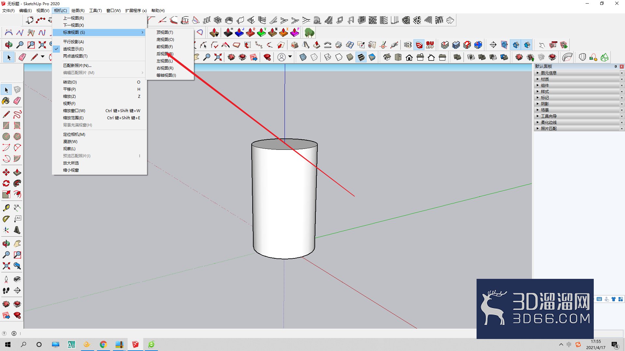625x351 pixels.
Task: Choose the Look Around eye tool
Action: 17,279
